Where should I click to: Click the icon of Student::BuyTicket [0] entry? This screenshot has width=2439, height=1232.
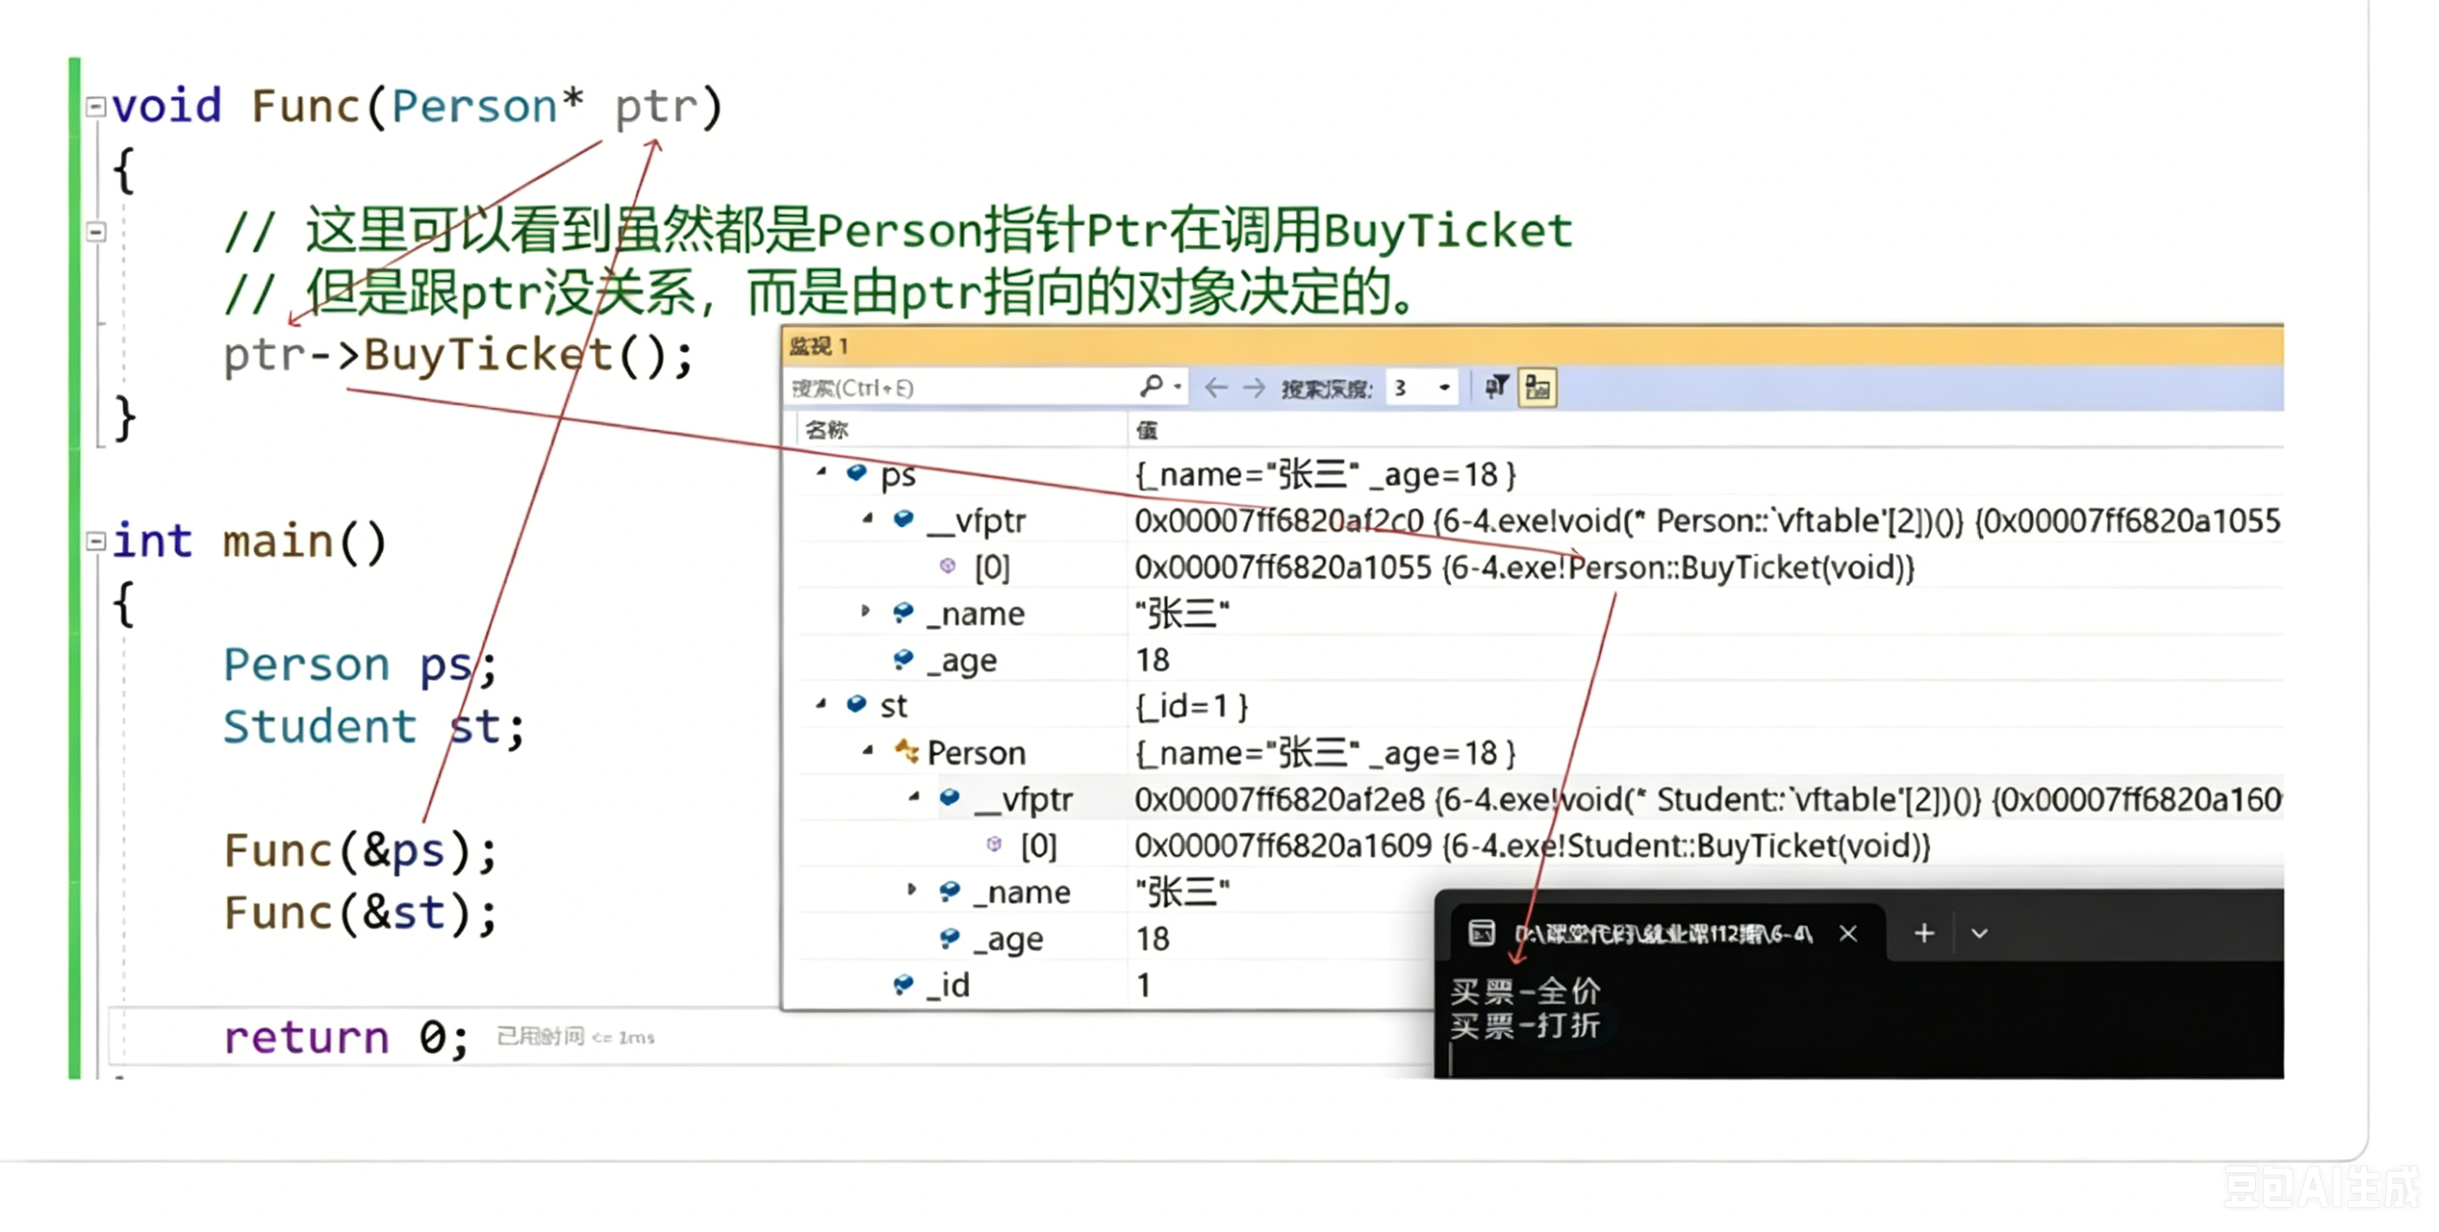click(994, 843)
